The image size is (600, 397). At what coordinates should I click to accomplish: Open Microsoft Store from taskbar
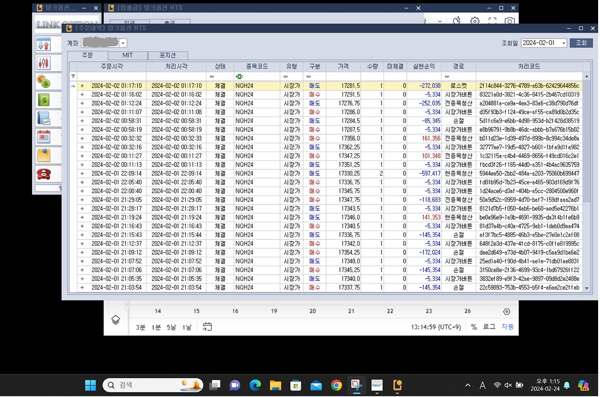point(295,385)
